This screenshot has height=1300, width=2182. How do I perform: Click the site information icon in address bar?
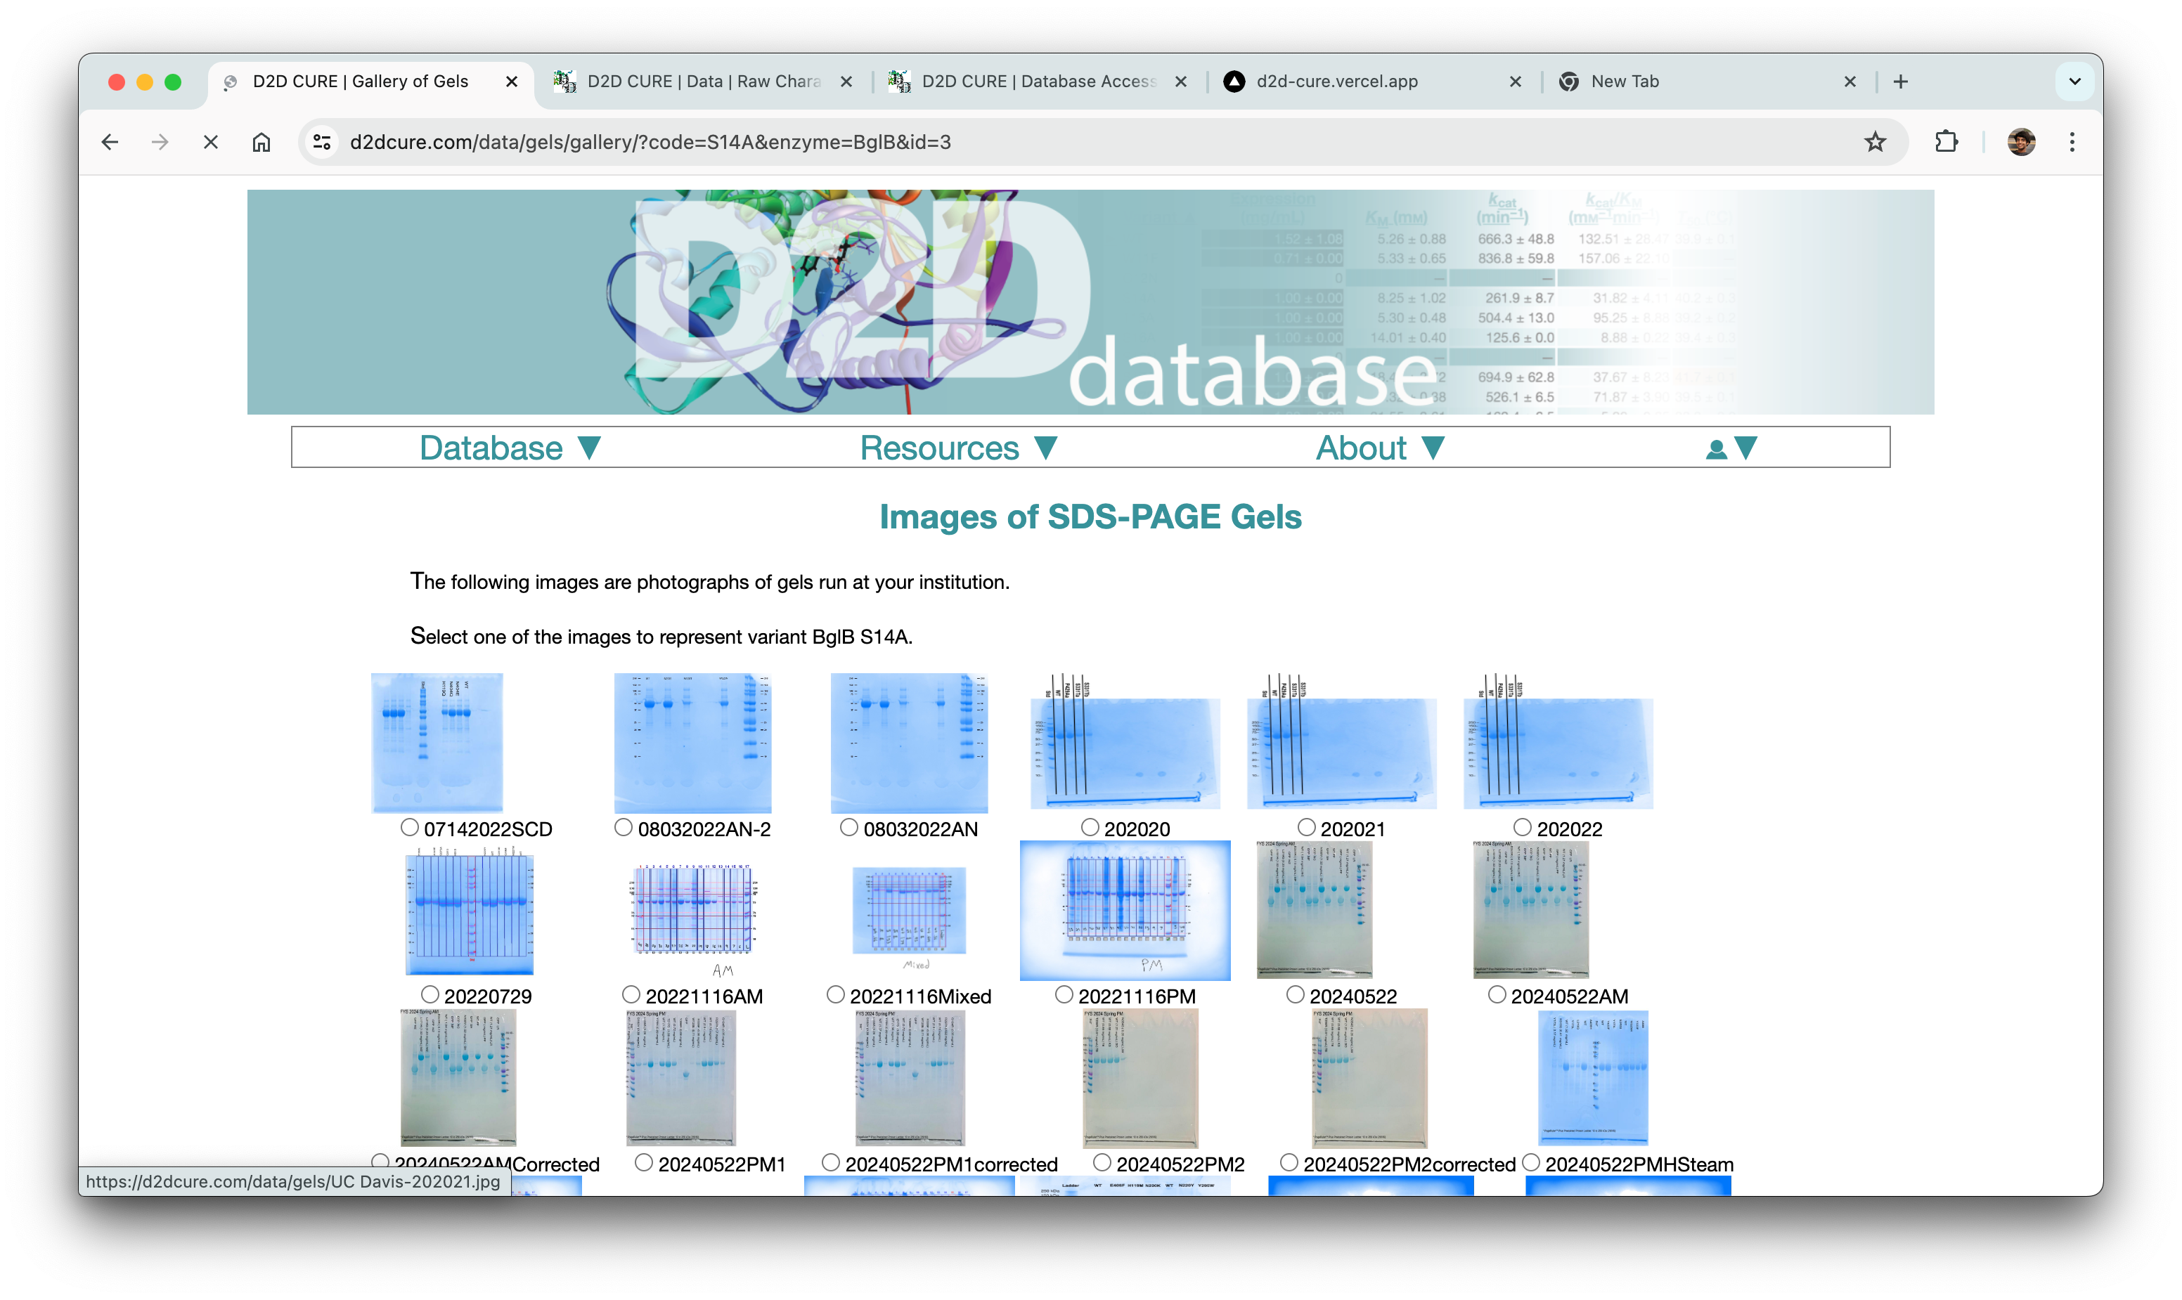tap(321, 142)
